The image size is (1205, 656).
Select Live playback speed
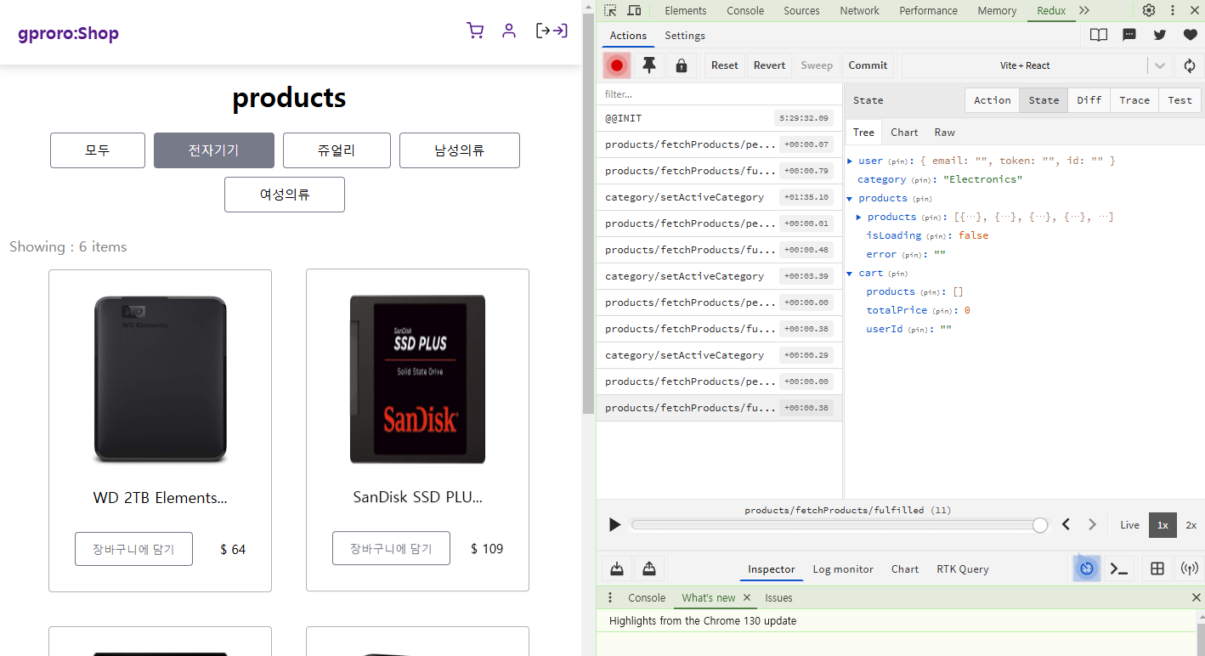(x=1129, y=525)
